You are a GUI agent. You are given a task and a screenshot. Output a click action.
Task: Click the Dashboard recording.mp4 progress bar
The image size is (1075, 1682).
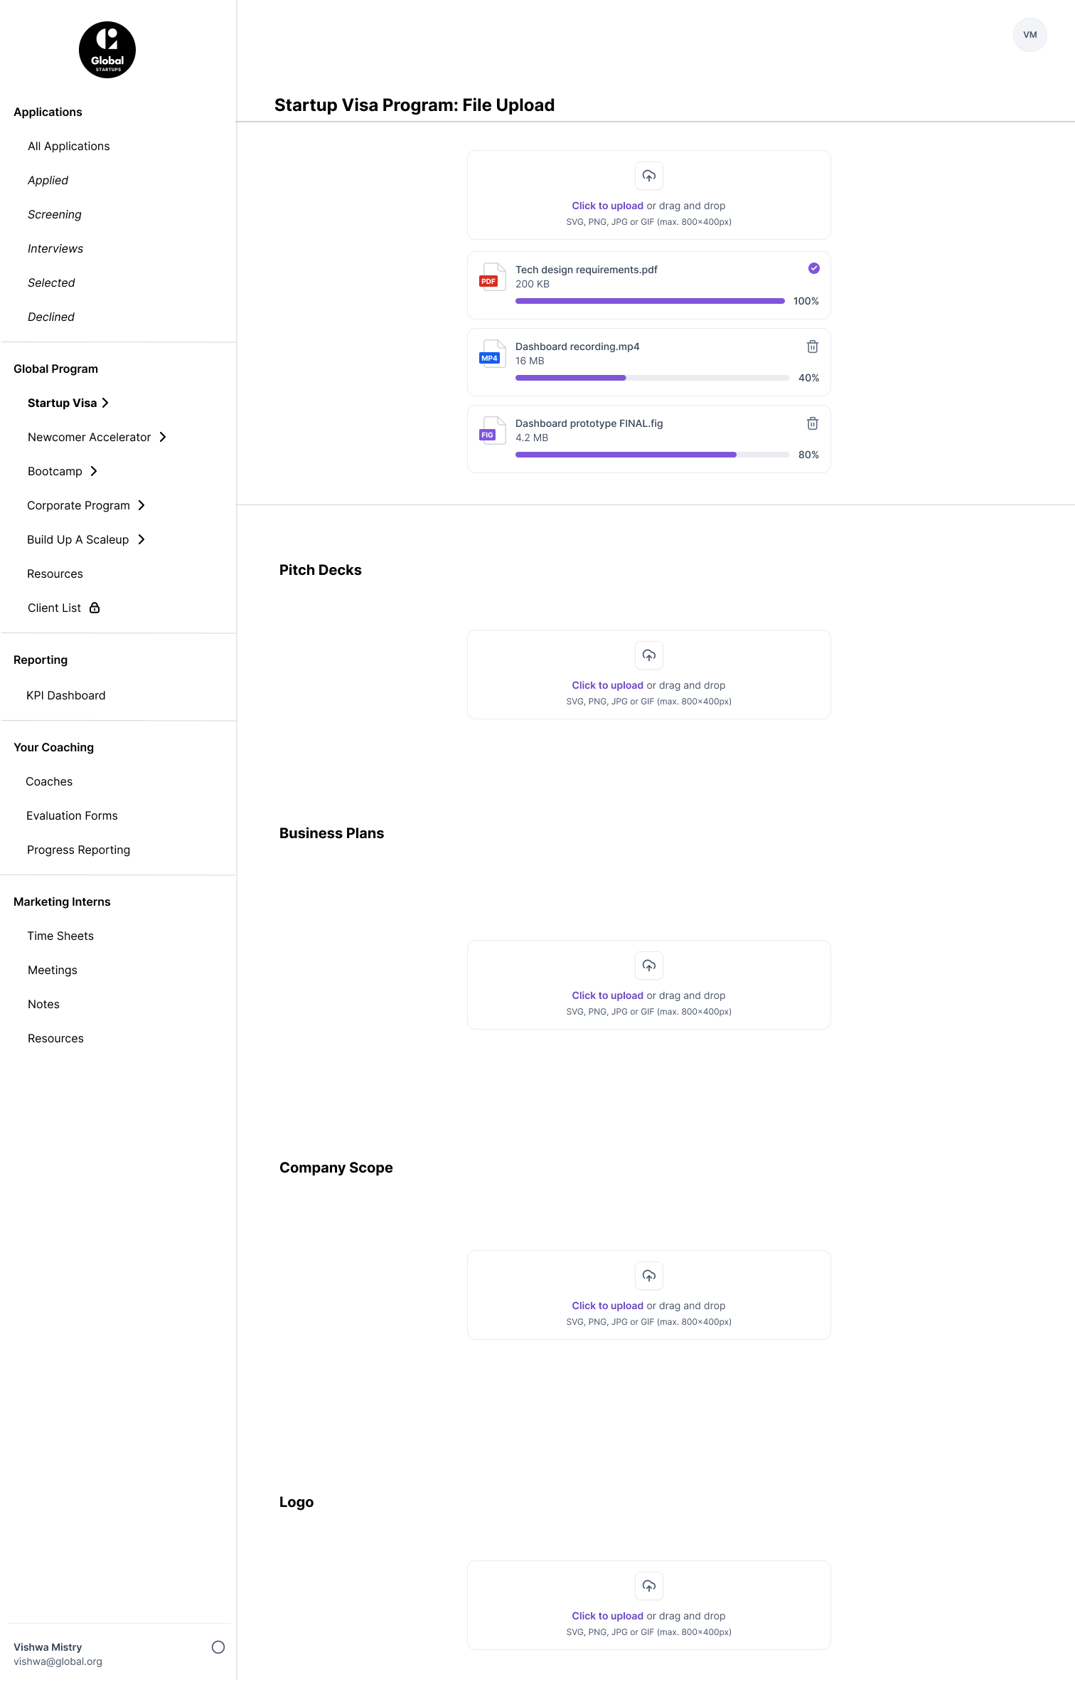coord(652,378)
